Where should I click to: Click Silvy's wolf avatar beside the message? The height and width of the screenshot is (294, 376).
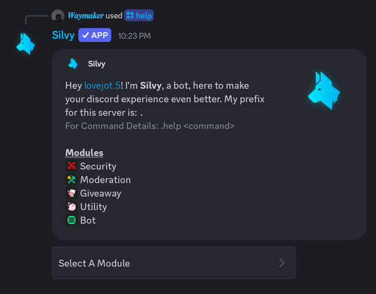pos(26,44)
